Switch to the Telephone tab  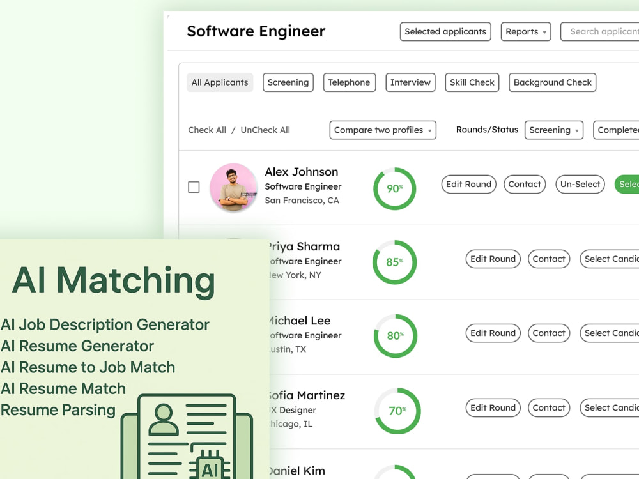350,82
